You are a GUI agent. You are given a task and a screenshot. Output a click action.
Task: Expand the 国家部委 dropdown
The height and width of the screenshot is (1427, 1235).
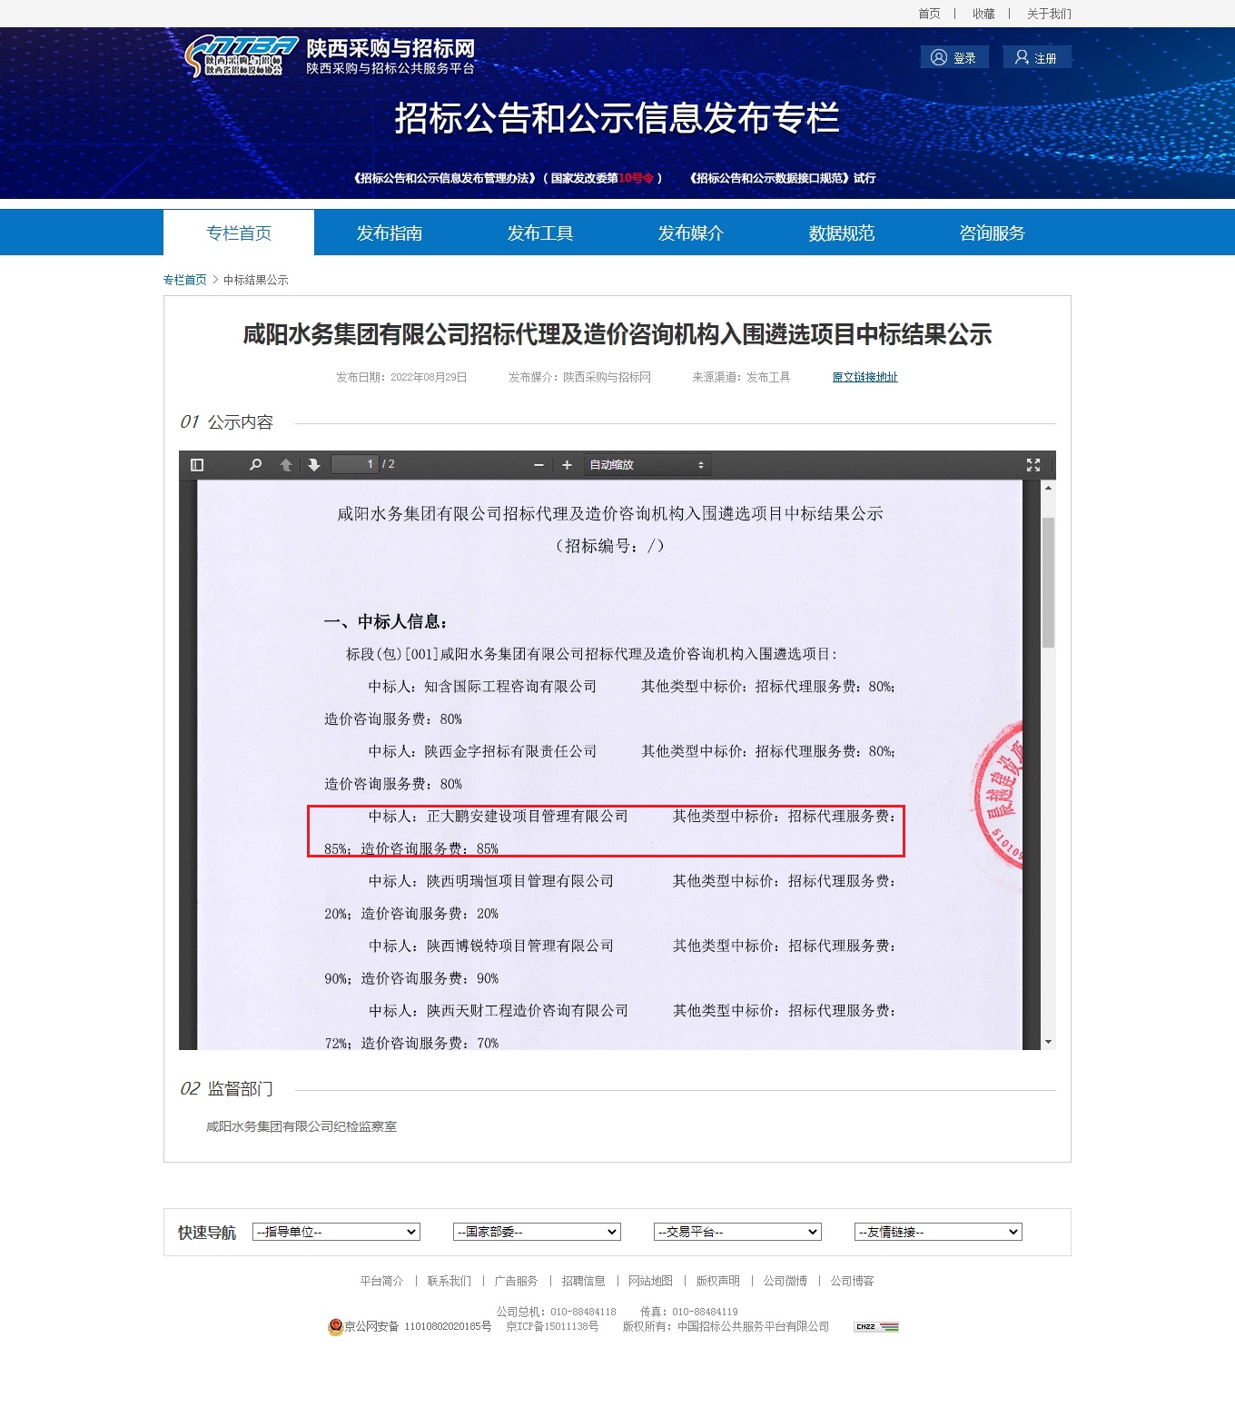tap(537, 1232)
